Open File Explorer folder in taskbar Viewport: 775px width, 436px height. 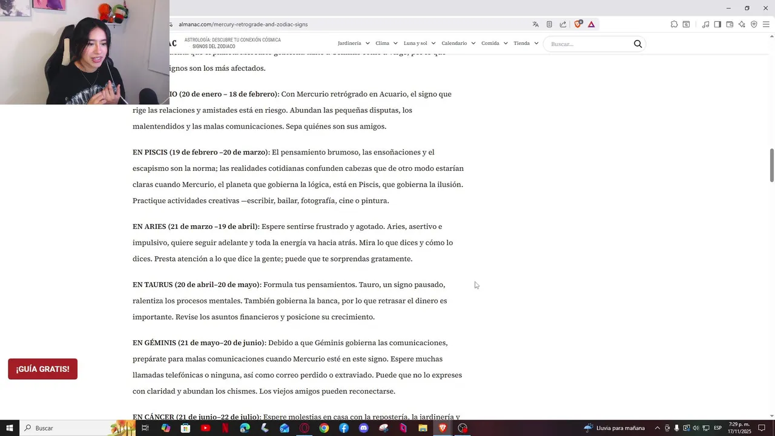pyautogui.click(x=423, y=428)
